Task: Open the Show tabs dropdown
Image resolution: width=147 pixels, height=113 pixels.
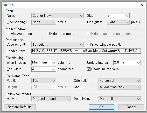Action: point(120,87)
